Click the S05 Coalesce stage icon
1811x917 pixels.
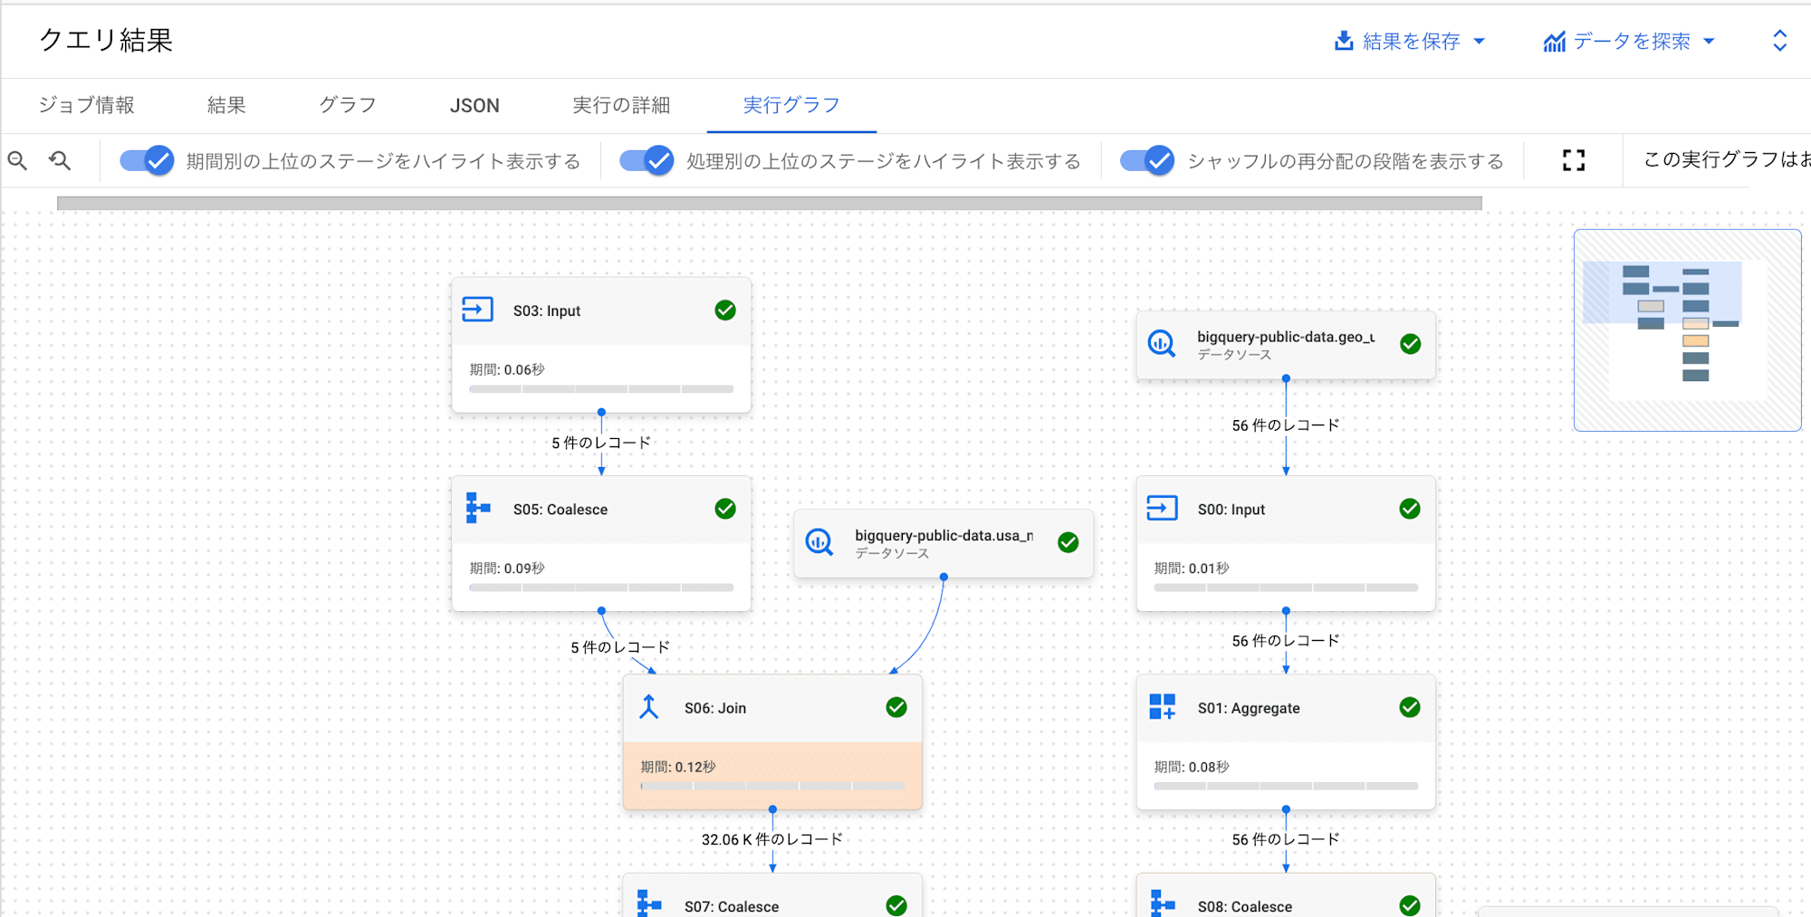478,509
